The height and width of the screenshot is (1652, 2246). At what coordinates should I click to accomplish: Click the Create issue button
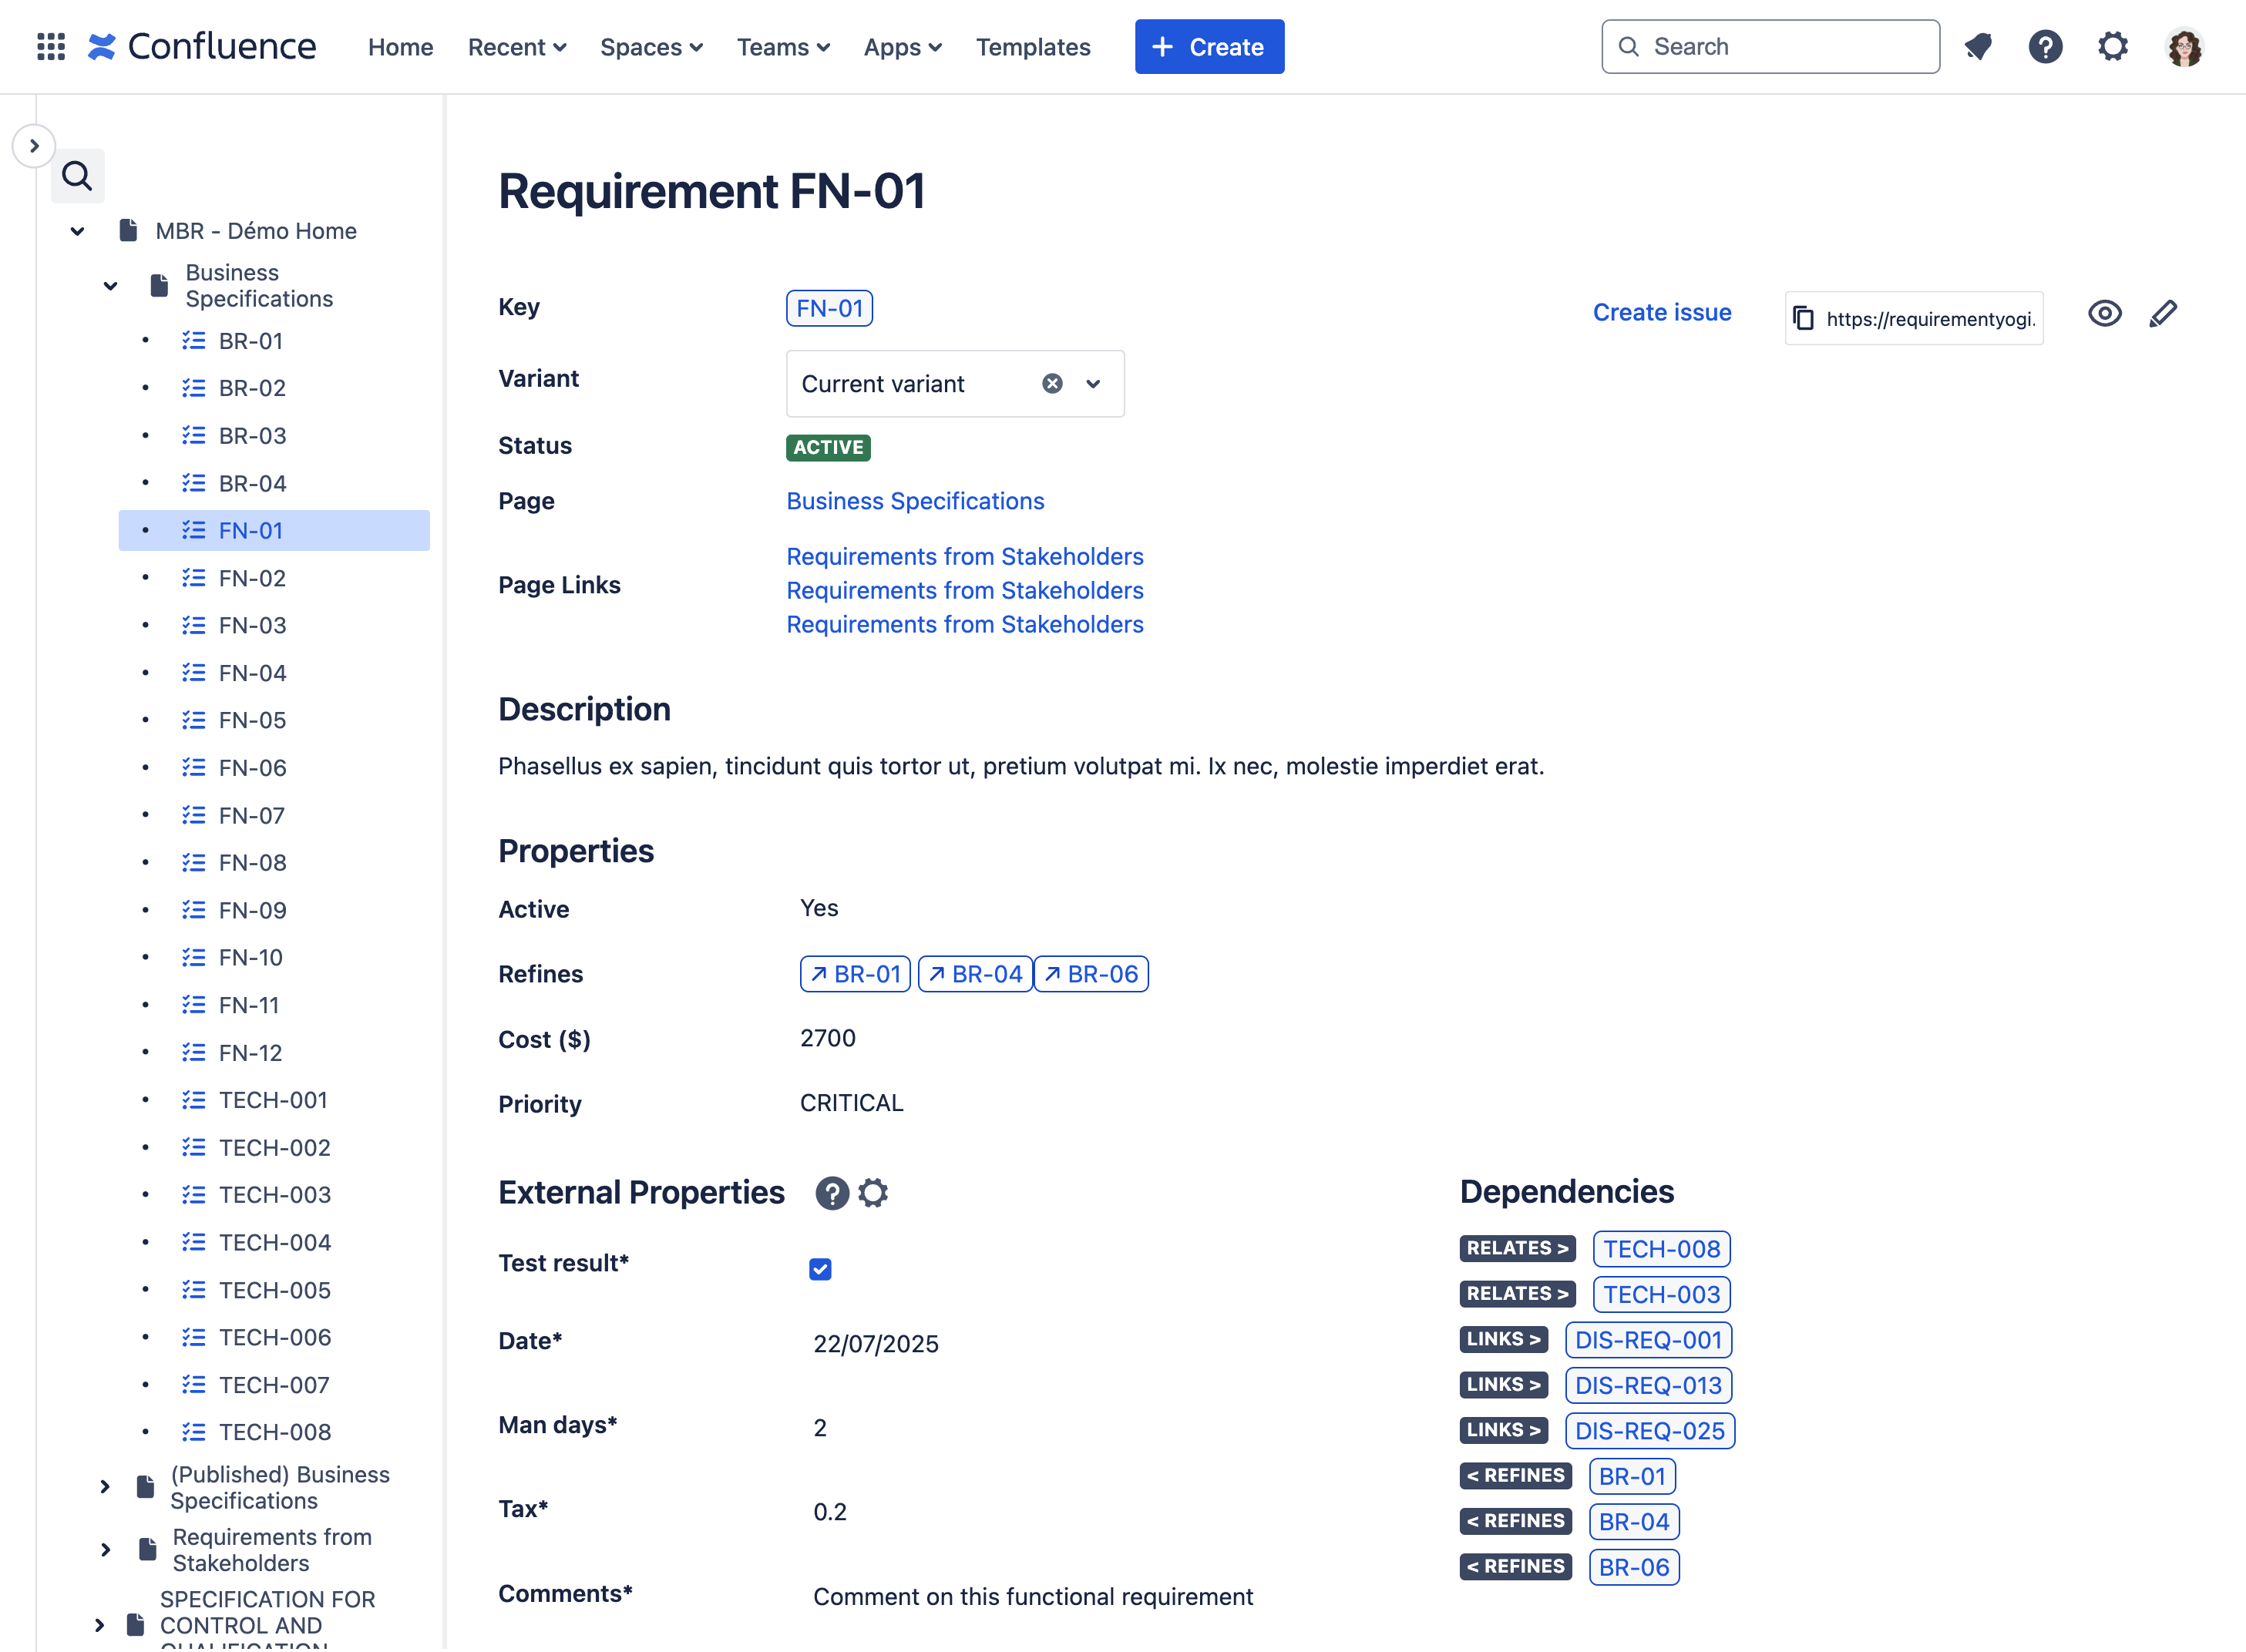click(1660, 312)
